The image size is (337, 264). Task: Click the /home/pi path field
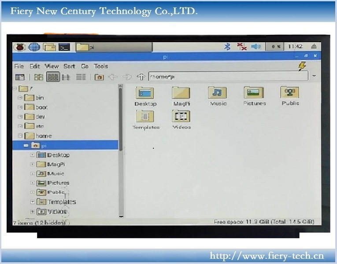228,77
